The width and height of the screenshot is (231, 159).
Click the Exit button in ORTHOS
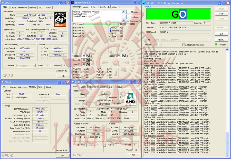pyautogui.click(x=222, y=34)
